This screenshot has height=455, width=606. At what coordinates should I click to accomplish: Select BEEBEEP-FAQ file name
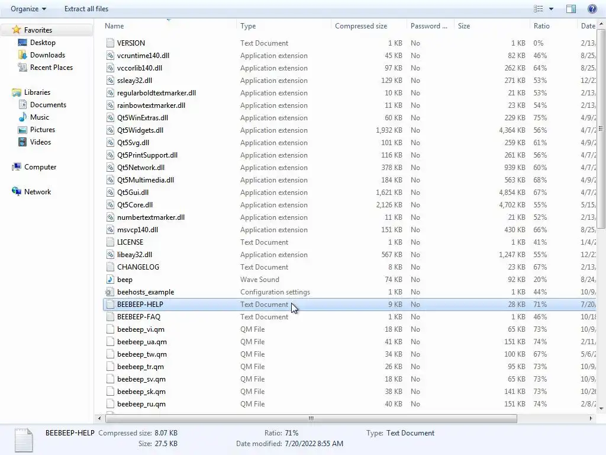point(138,317)
